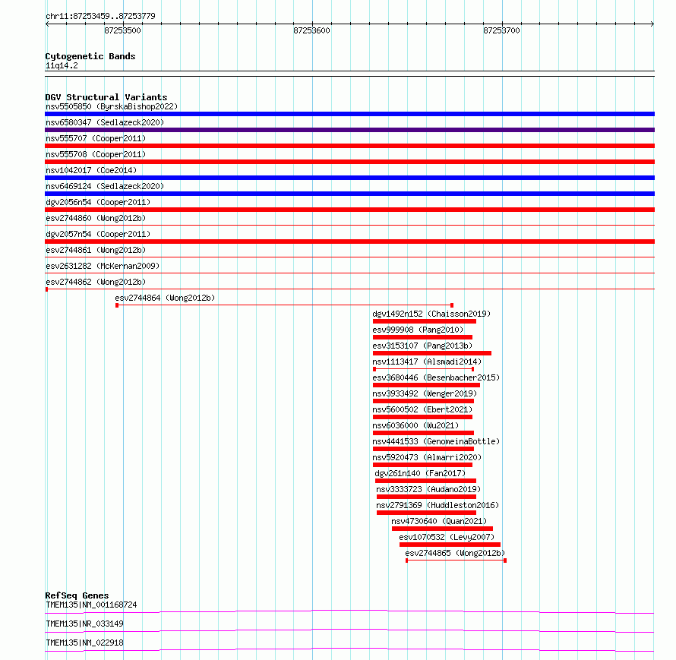Open variant nsv555707 (Cooper2011)
The height and width of the screenshot is (660, 676).
coord(96,138)
